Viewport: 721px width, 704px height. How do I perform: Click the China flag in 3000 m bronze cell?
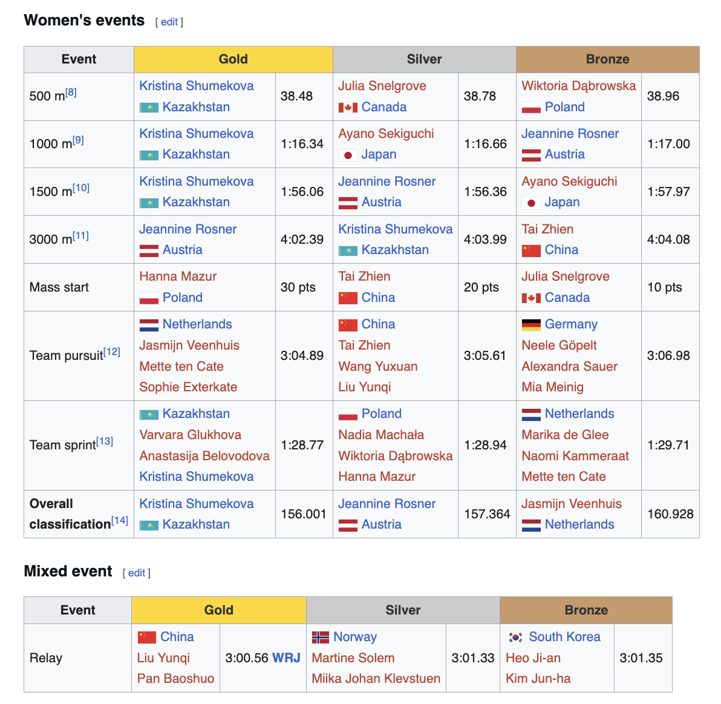(x=530, y=250)
